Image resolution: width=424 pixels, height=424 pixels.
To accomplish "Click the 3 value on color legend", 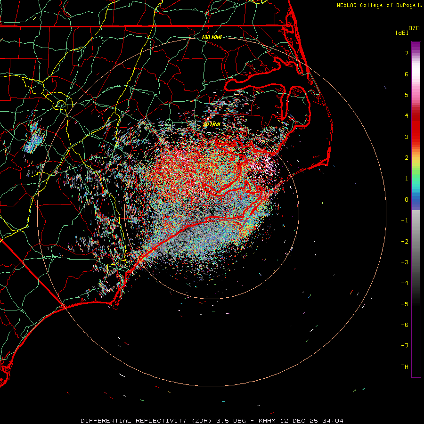I will tap(407, 137).
